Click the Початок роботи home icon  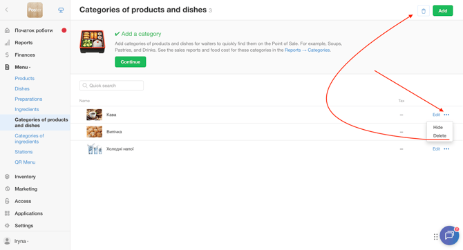click(7, 30)
